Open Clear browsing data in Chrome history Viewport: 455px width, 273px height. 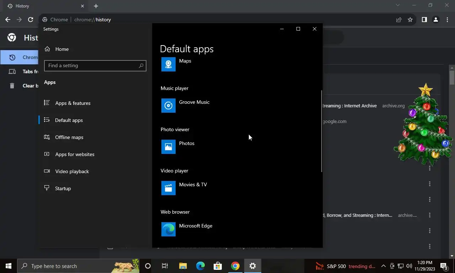[x=23, y=86]
